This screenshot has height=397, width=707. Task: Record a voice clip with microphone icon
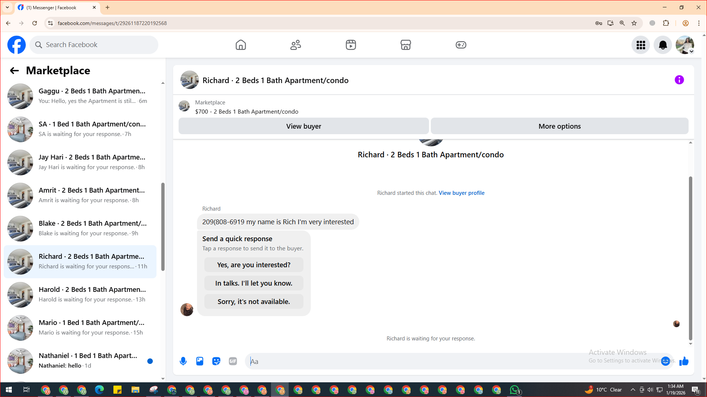pyautogui.click(x=183, y=361)
